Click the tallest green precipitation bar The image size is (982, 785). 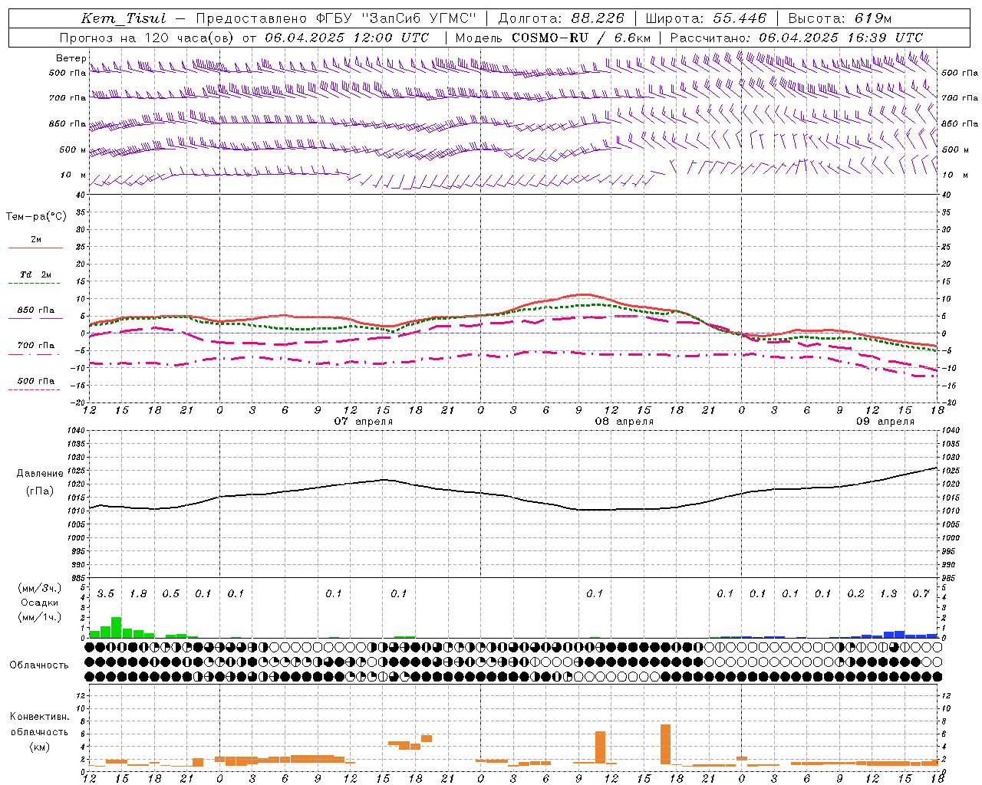click(x=117, y=627)
